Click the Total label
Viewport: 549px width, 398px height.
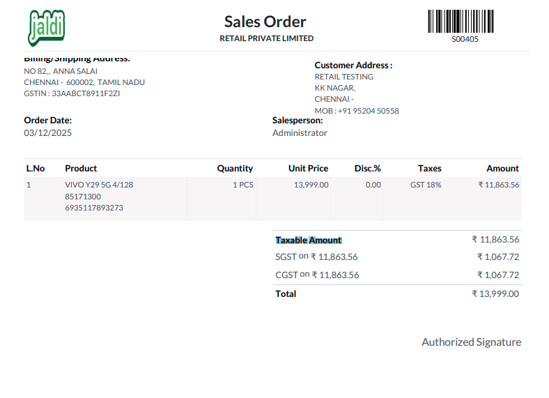click(x=286, y=294)
